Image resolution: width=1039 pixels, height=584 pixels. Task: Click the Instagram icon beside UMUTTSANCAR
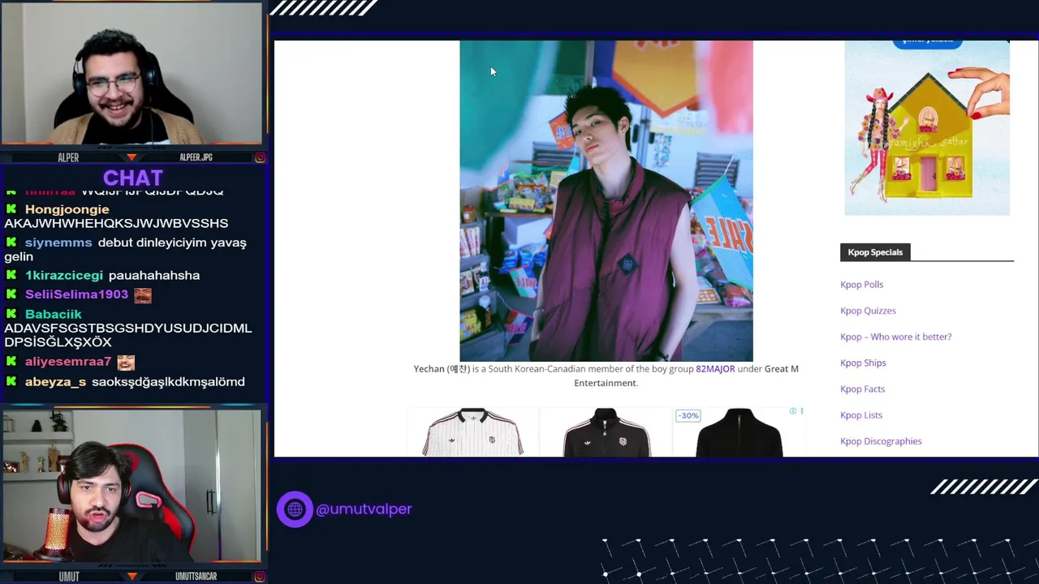(x=260, y=577)
